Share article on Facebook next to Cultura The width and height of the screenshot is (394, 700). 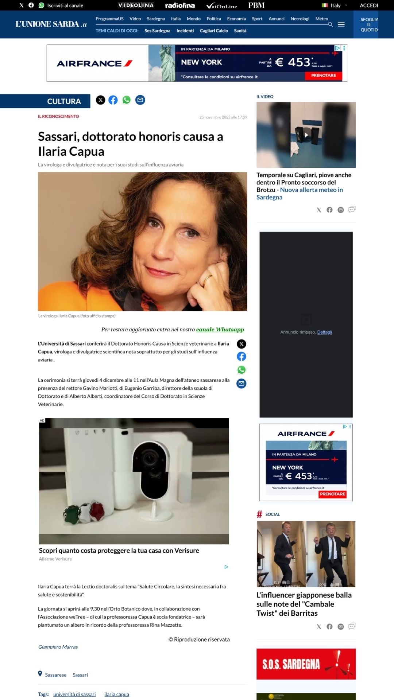click(x=113, y=100)
